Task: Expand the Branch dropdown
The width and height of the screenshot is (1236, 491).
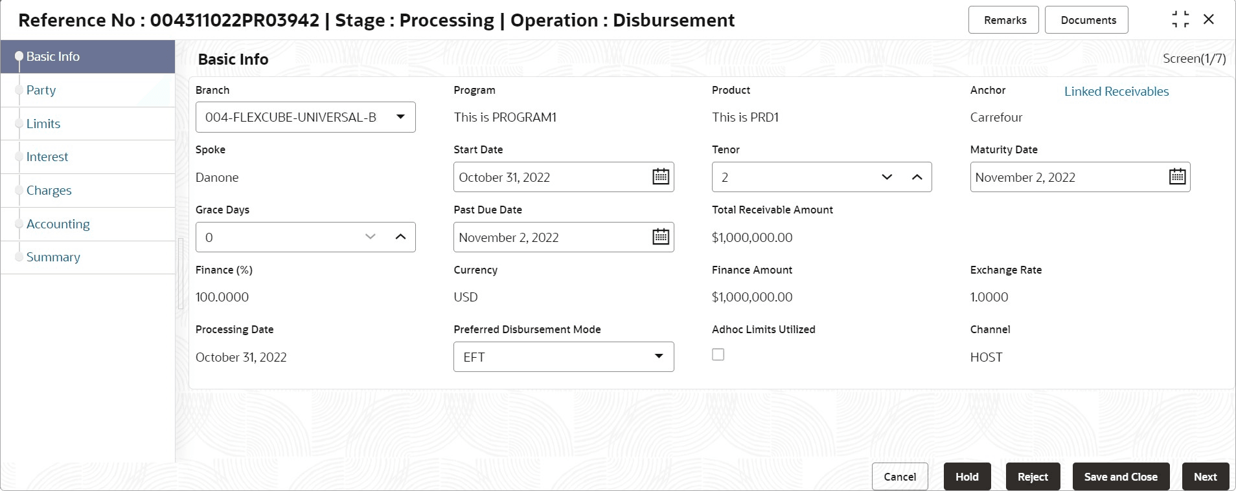Action: point(400,117)
